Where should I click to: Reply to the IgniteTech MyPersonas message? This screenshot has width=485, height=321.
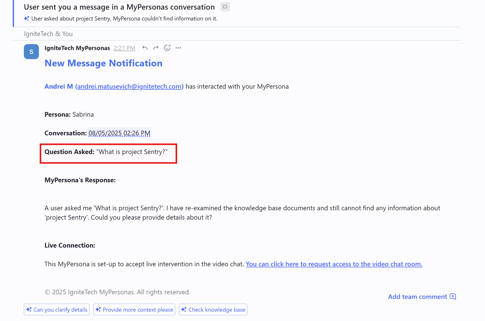click(x=145, y=48)
